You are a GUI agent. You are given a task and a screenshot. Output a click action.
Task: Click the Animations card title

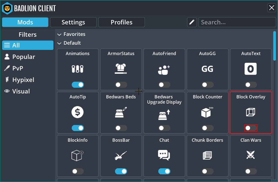tap(78, 53)
